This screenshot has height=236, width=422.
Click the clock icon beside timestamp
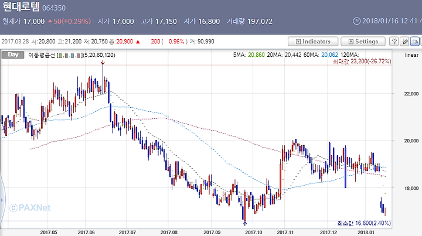(x=356, y=21)
